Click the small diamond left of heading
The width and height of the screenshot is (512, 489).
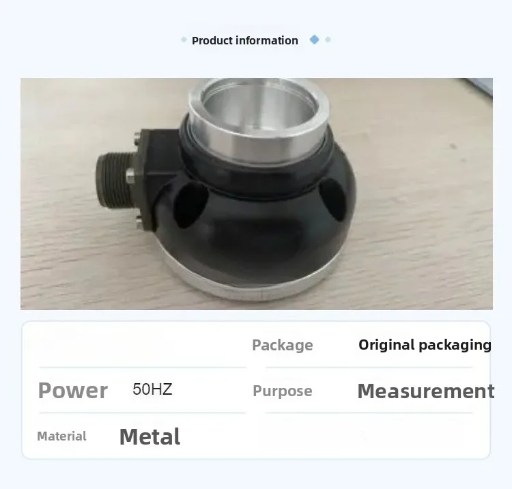[184, 40]
